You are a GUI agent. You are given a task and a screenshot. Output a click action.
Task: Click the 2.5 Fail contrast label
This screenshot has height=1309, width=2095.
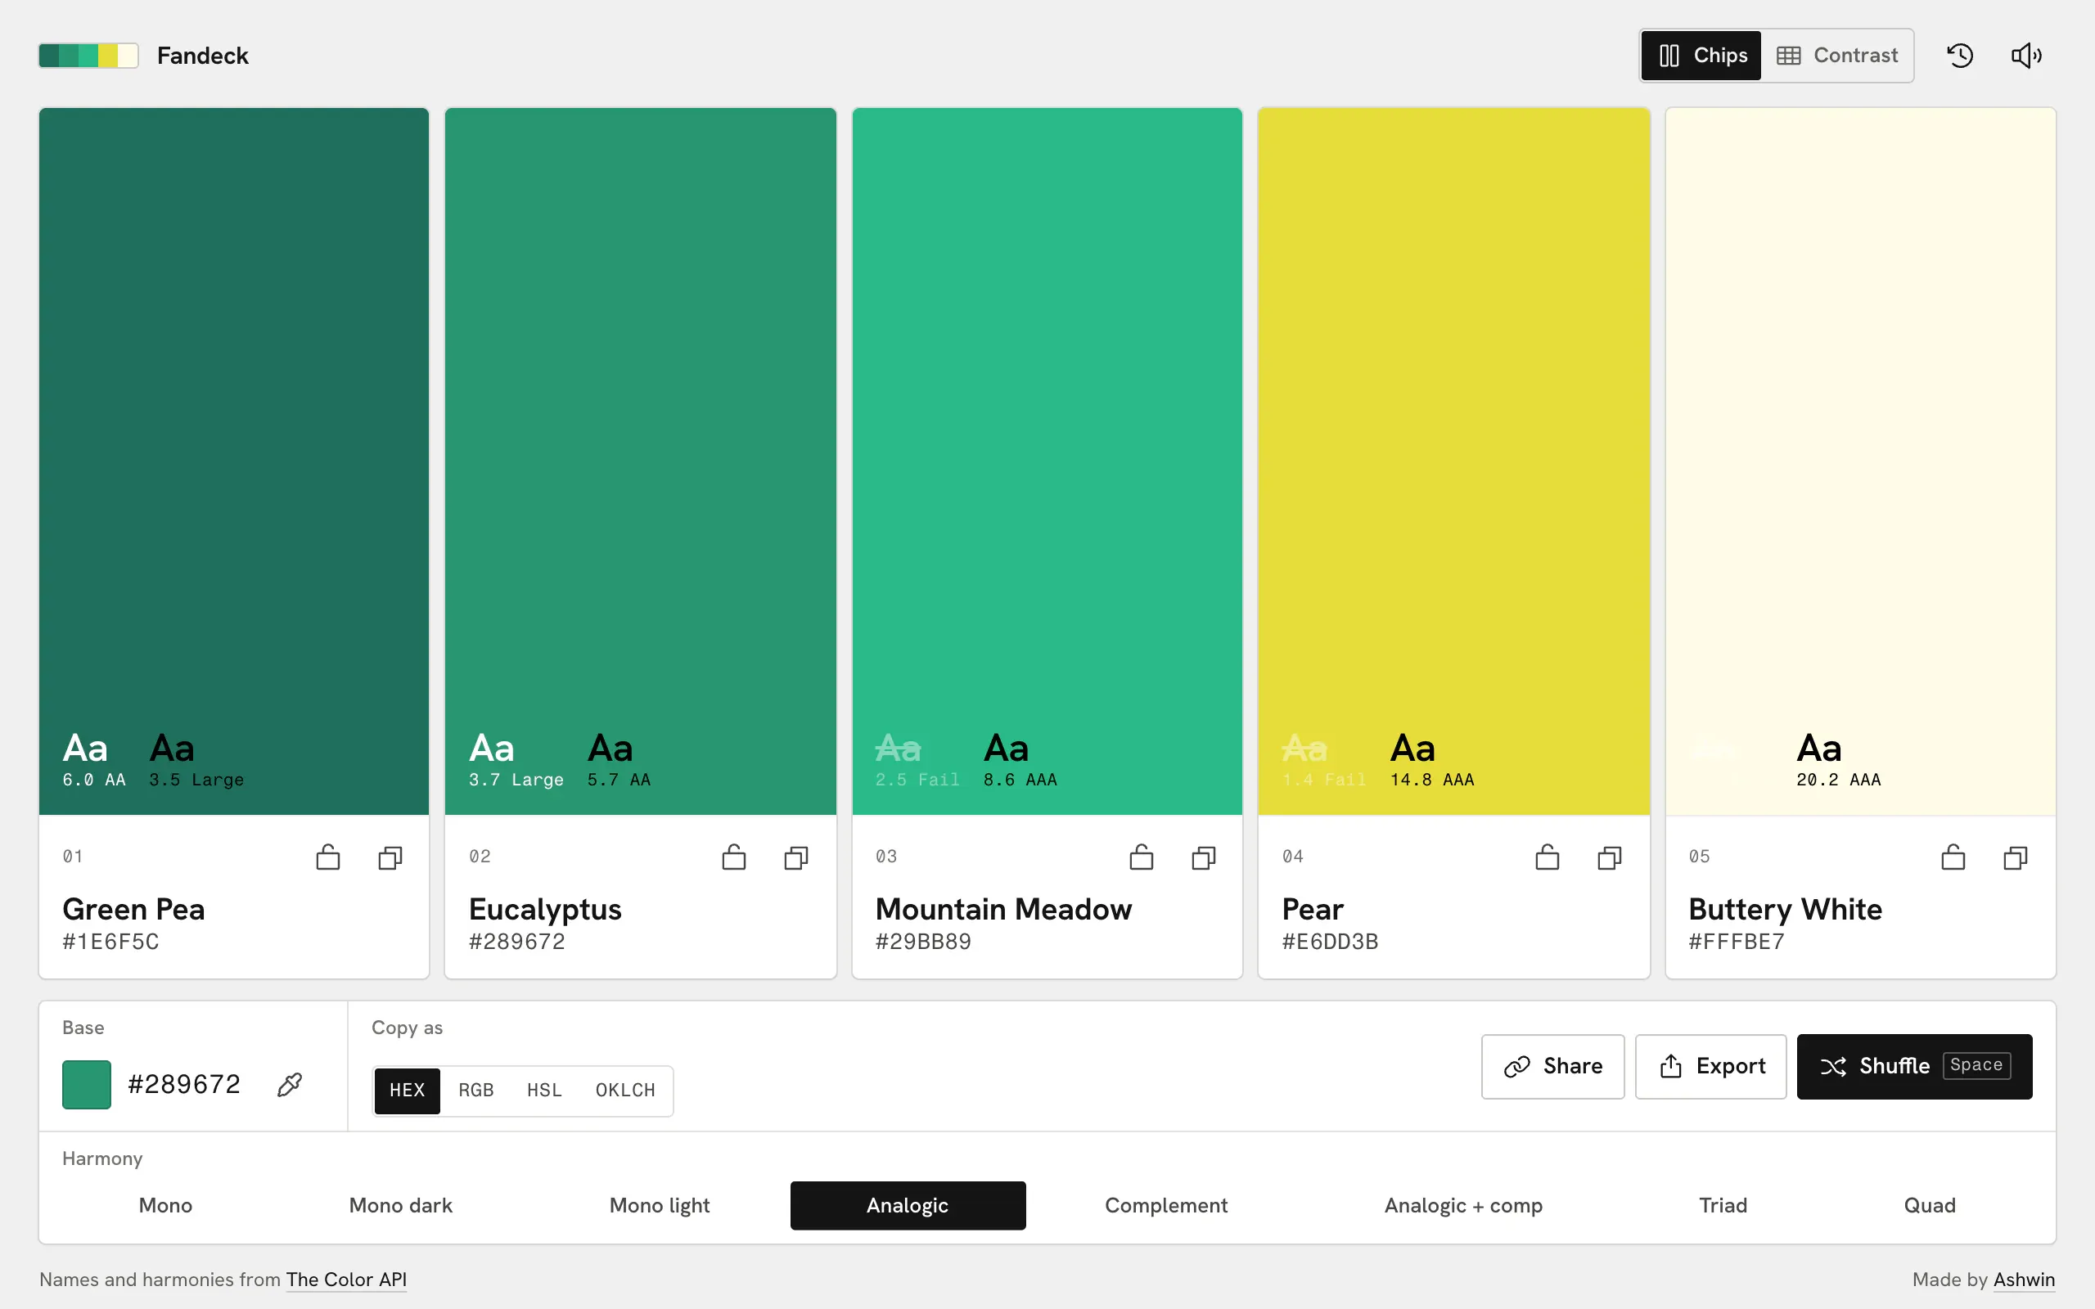(x=917, y=780)
